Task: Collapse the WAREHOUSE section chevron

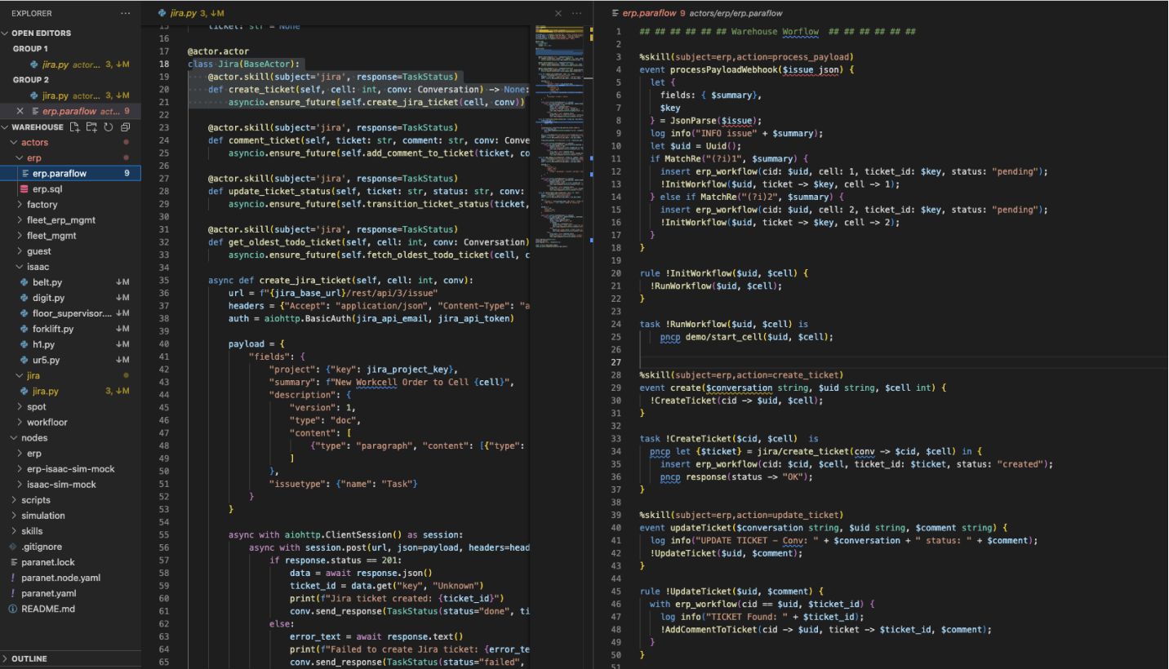Action: click(x=6, y=127)
